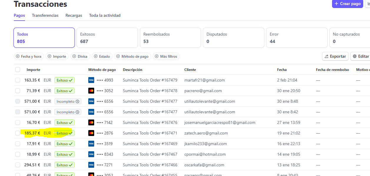Switch to the Transferencias tab
This screenshot has height=176, width=370.
[x=45, y=15]
